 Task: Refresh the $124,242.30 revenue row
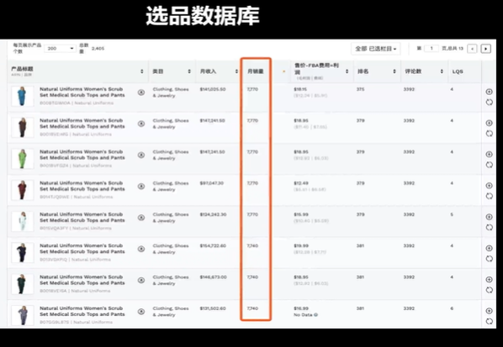coord(489,227)
